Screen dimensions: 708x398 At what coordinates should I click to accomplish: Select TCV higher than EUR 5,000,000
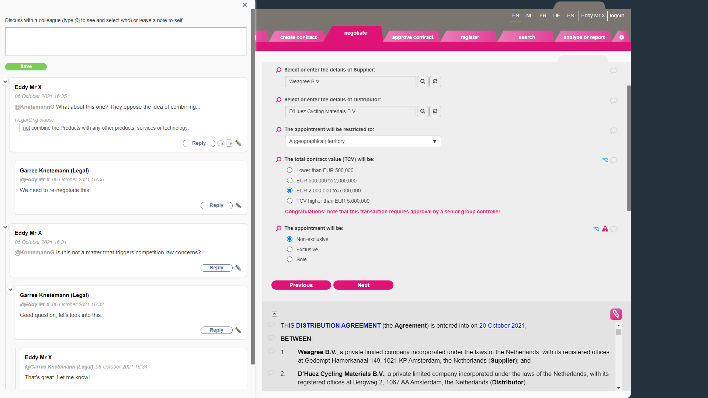coord(289,200)
